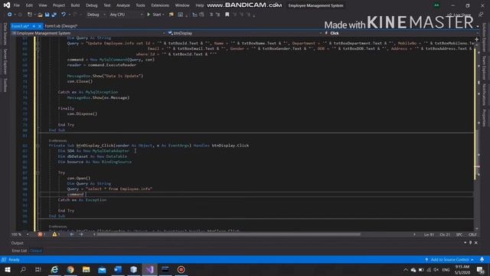The height and width of the screenshot is (276, 490).
Task: Click Add to Source Control
Action: tap(449, 260)
